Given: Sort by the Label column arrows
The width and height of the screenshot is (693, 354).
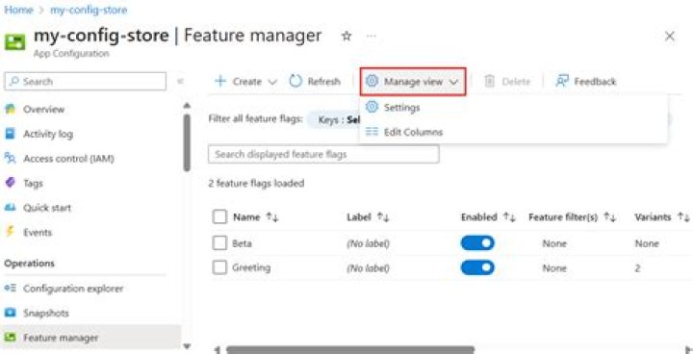Looking at the screenshot, I should [x=383, y=217].
